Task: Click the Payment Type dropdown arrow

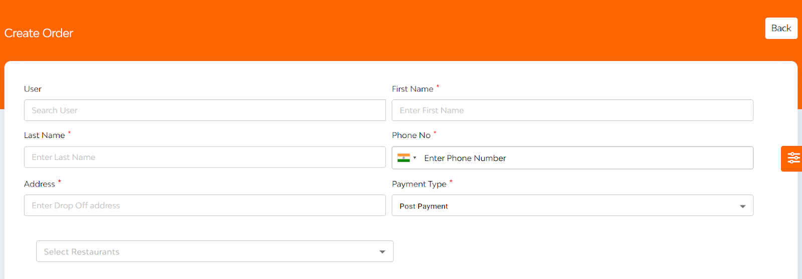Action: [x=742, y=206]
